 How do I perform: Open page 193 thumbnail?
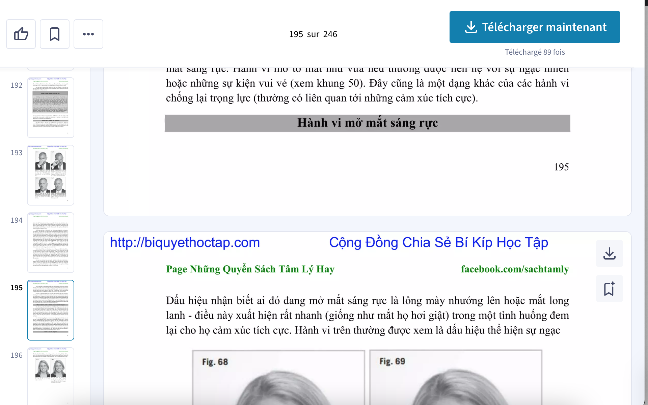(51, 175)
